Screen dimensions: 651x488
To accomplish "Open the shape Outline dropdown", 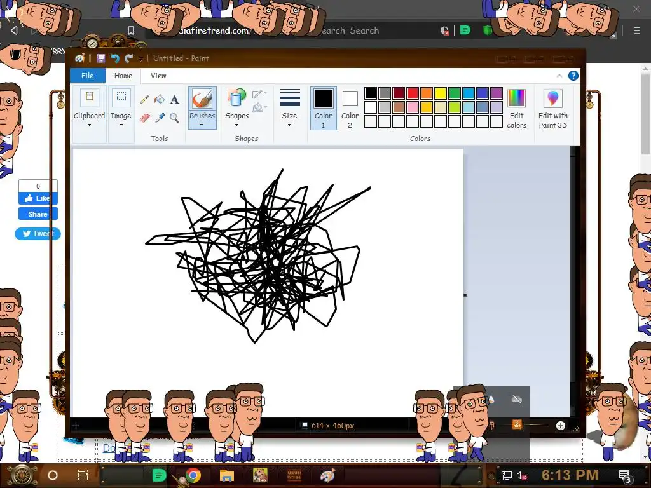I will coord(259,94).
